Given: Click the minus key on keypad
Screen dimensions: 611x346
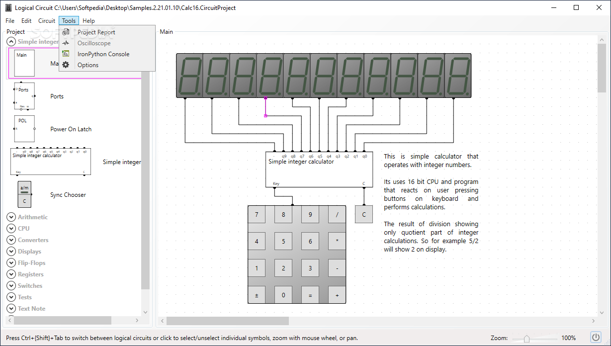Looking at the screenshot, I should pos(337,268).
